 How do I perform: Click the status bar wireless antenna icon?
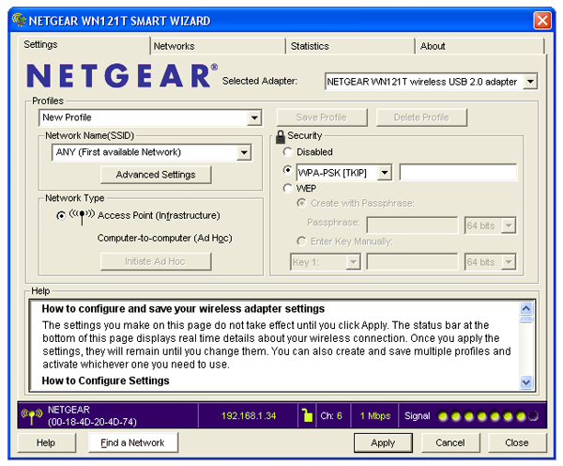(32, 416)
